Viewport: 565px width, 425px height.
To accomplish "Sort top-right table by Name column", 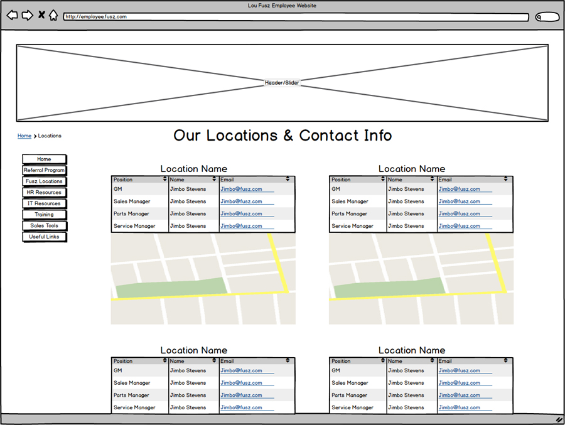I will [432, 179].
